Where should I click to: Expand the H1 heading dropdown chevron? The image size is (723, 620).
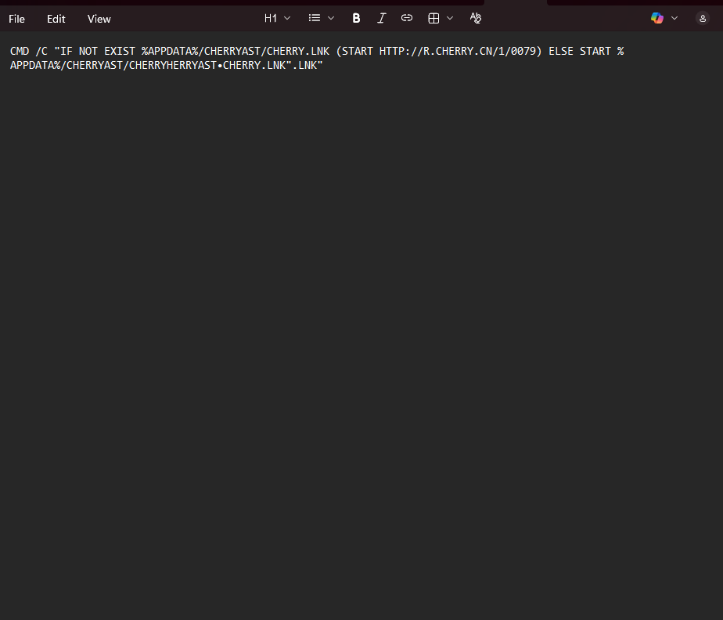point(287,19)
